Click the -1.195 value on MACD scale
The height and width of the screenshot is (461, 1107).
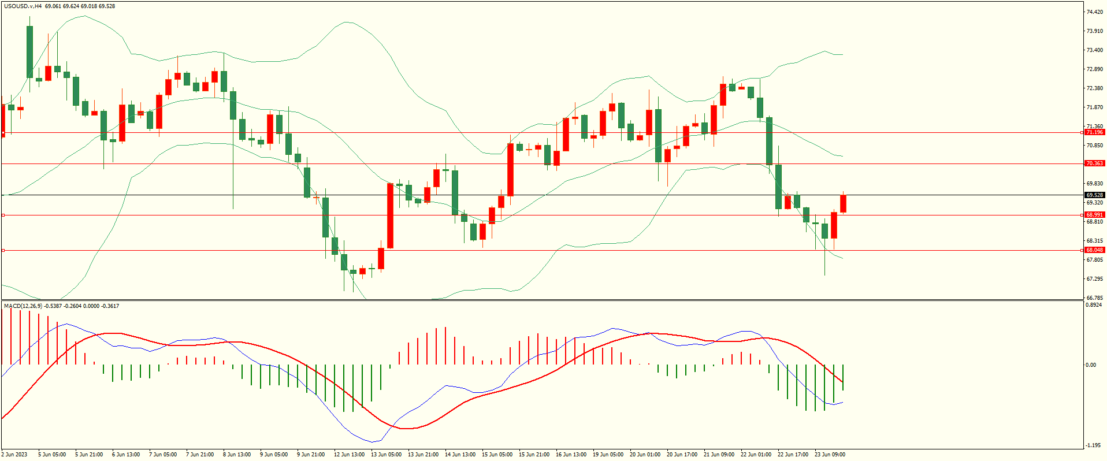coord(1093,445)
